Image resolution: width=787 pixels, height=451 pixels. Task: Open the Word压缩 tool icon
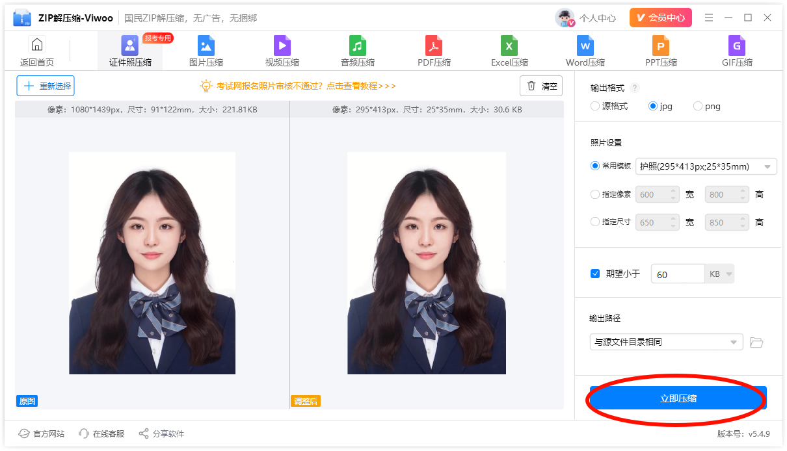(585, 45)
